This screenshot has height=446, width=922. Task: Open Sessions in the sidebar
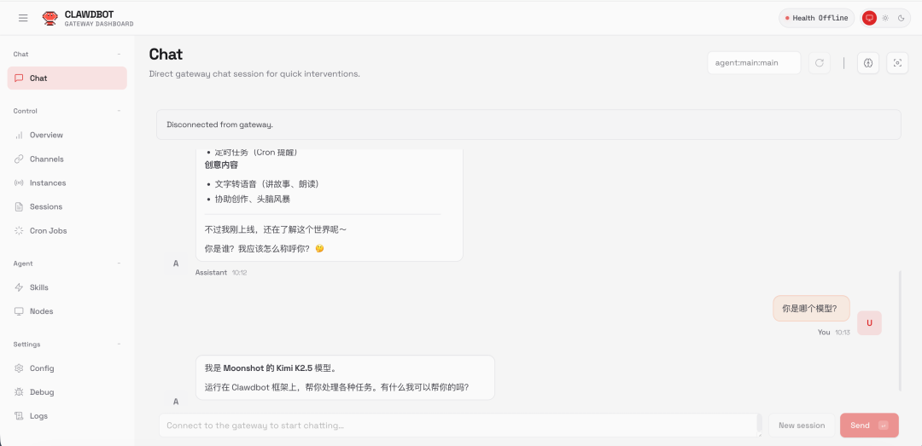click(67, 207)
